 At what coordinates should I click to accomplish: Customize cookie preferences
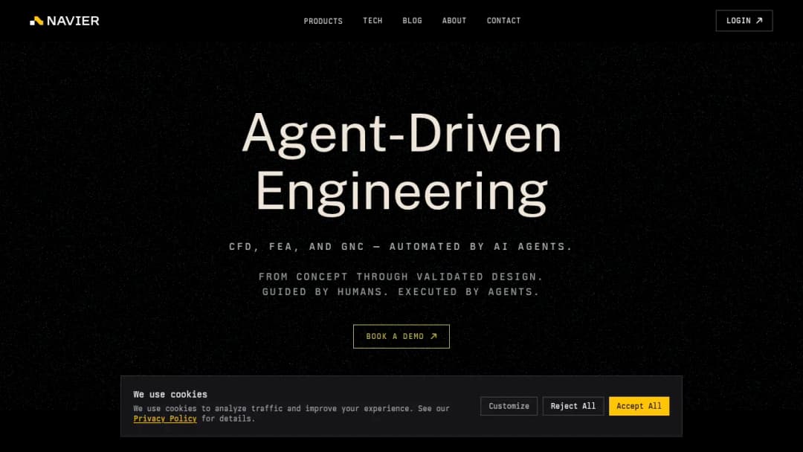(x=509, y=406)
